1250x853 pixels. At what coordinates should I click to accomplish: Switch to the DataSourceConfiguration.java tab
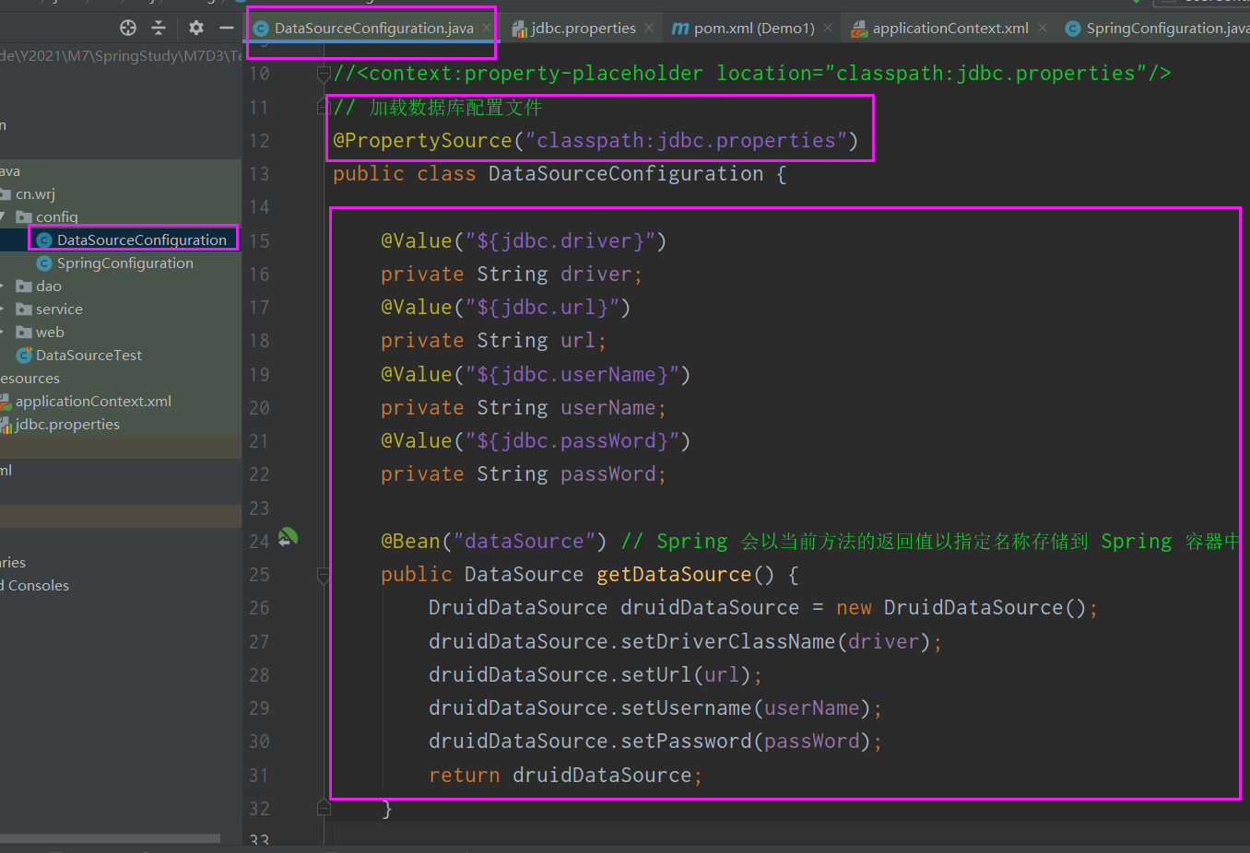(373, 29)
